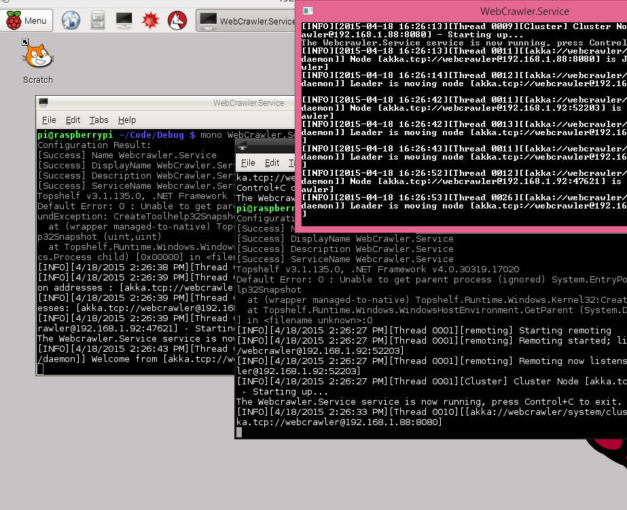This screenshot has width=627, height=510.
Task: Click 'service is now running, press Control+C' line
Action: [429, 402]
